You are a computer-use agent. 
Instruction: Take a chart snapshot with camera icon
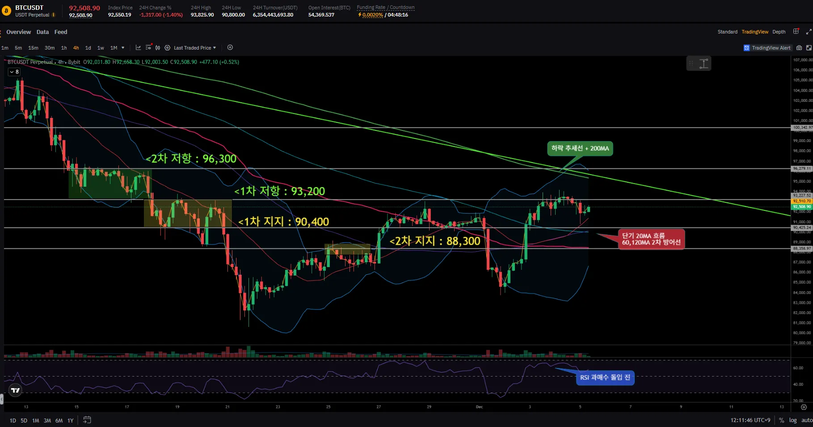pos(799,48)
